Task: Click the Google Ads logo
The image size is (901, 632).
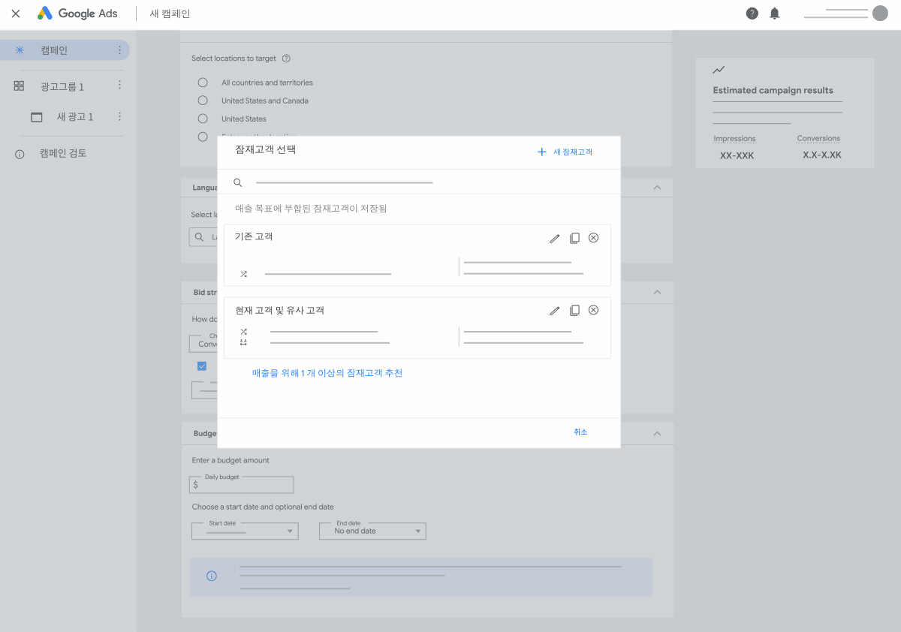Action: (x=77, y=14)
